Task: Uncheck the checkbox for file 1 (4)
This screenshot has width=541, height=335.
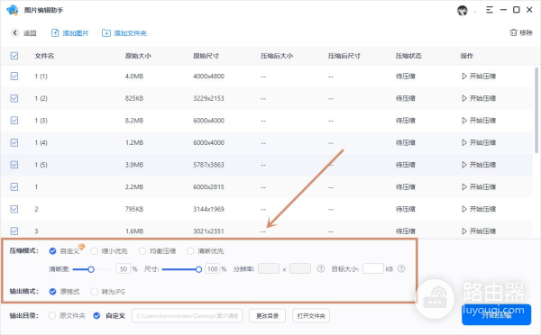Action: (x=14, y=142)
